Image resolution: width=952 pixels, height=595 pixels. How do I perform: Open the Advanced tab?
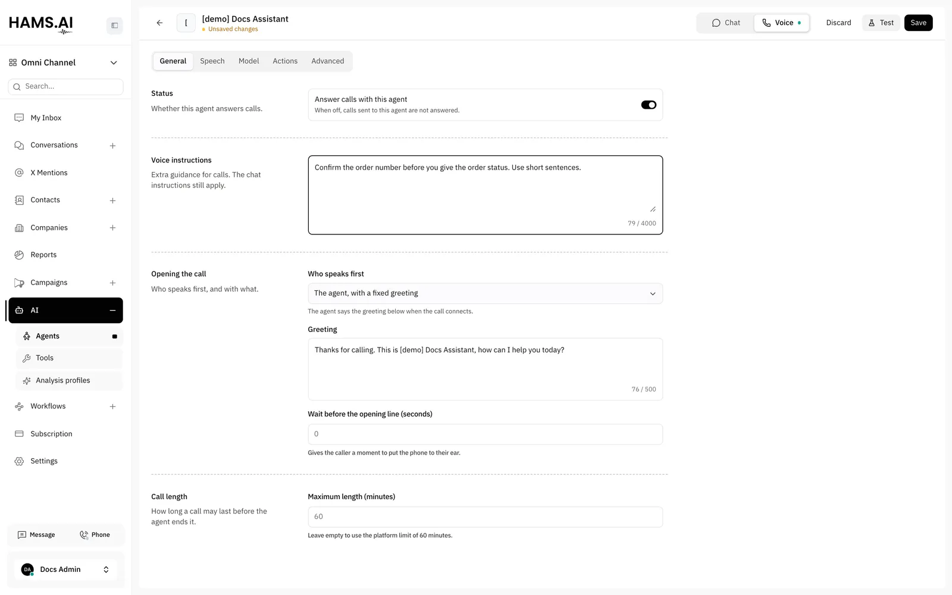point(328,61)
